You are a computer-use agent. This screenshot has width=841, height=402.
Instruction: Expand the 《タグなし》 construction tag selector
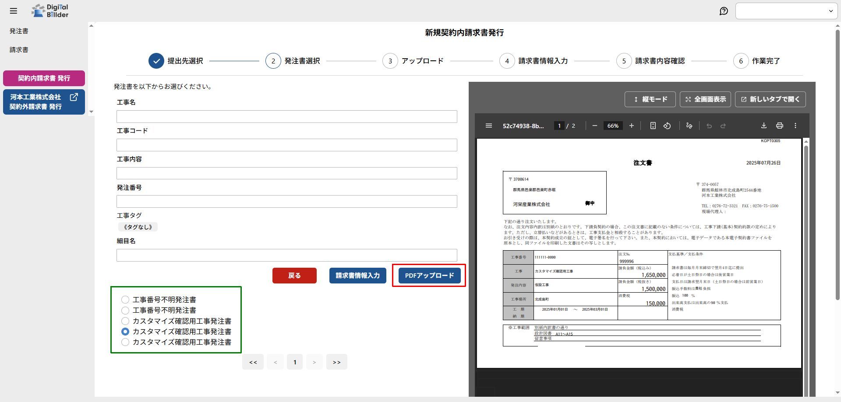[x=138, y=227]
